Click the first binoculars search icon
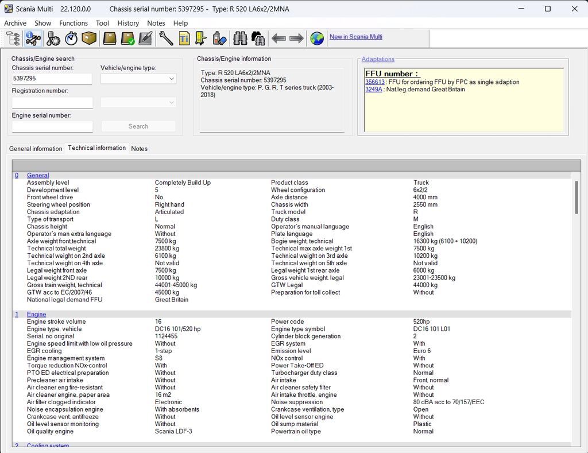 tap(240, 38)
